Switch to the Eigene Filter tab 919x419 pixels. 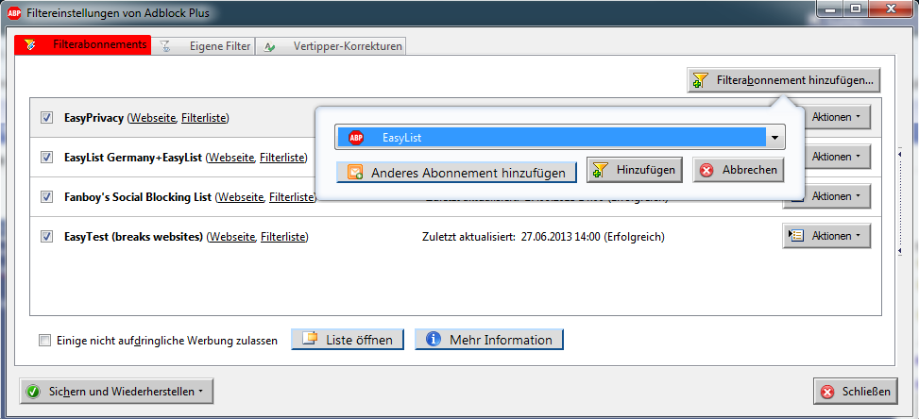(203, 46)
